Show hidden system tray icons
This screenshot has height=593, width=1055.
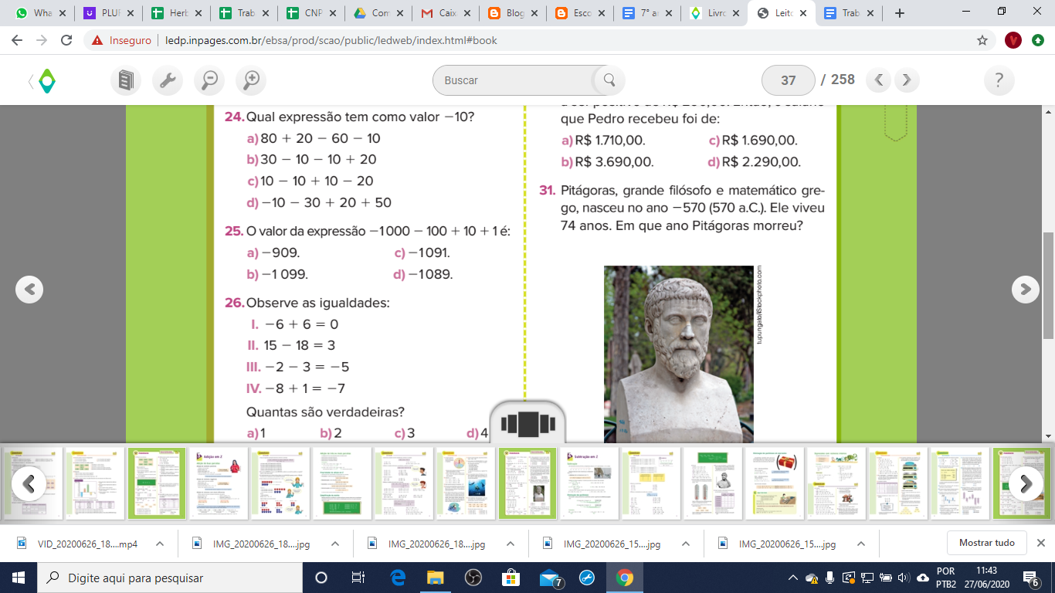[x=793, y=578]
